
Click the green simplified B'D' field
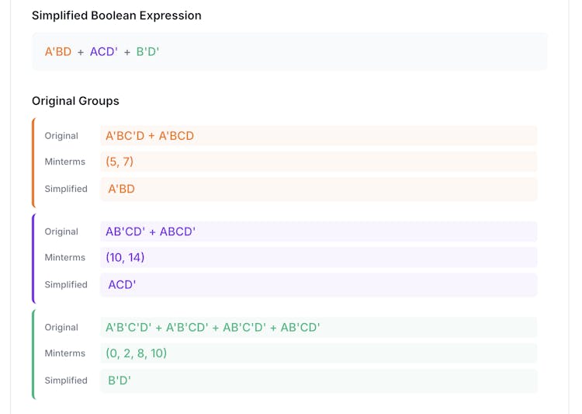318,381
